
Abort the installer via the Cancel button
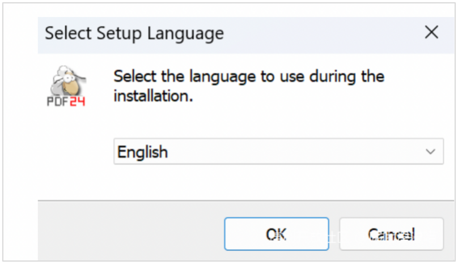tap(391, 234)
